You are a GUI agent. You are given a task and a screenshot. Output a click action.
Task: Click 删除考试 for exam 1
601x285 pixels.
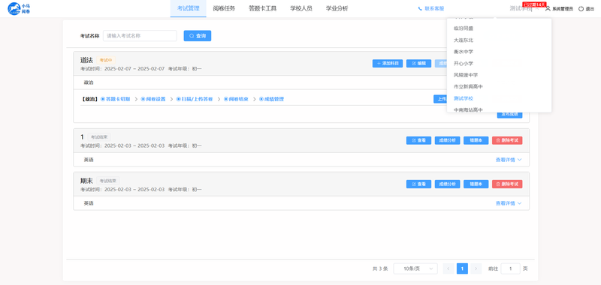(507, 140)
